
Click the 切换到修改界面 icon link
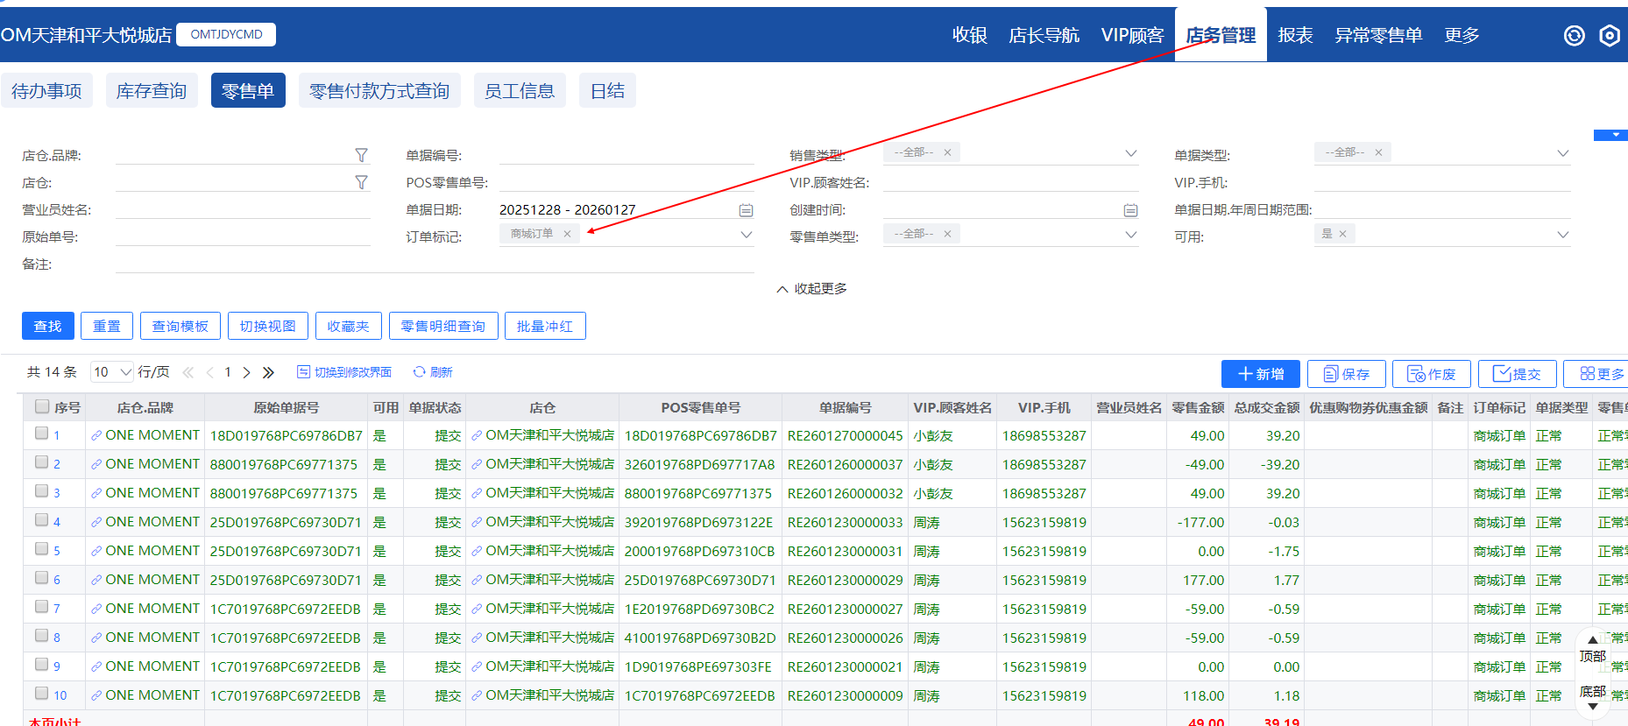(x=303, y=372)
